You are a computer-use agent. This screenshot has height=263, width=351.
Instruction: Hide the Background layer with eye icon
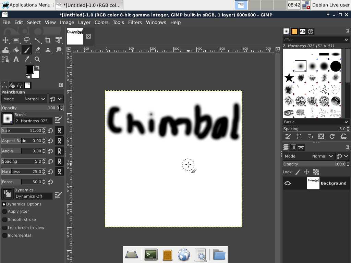288,184
